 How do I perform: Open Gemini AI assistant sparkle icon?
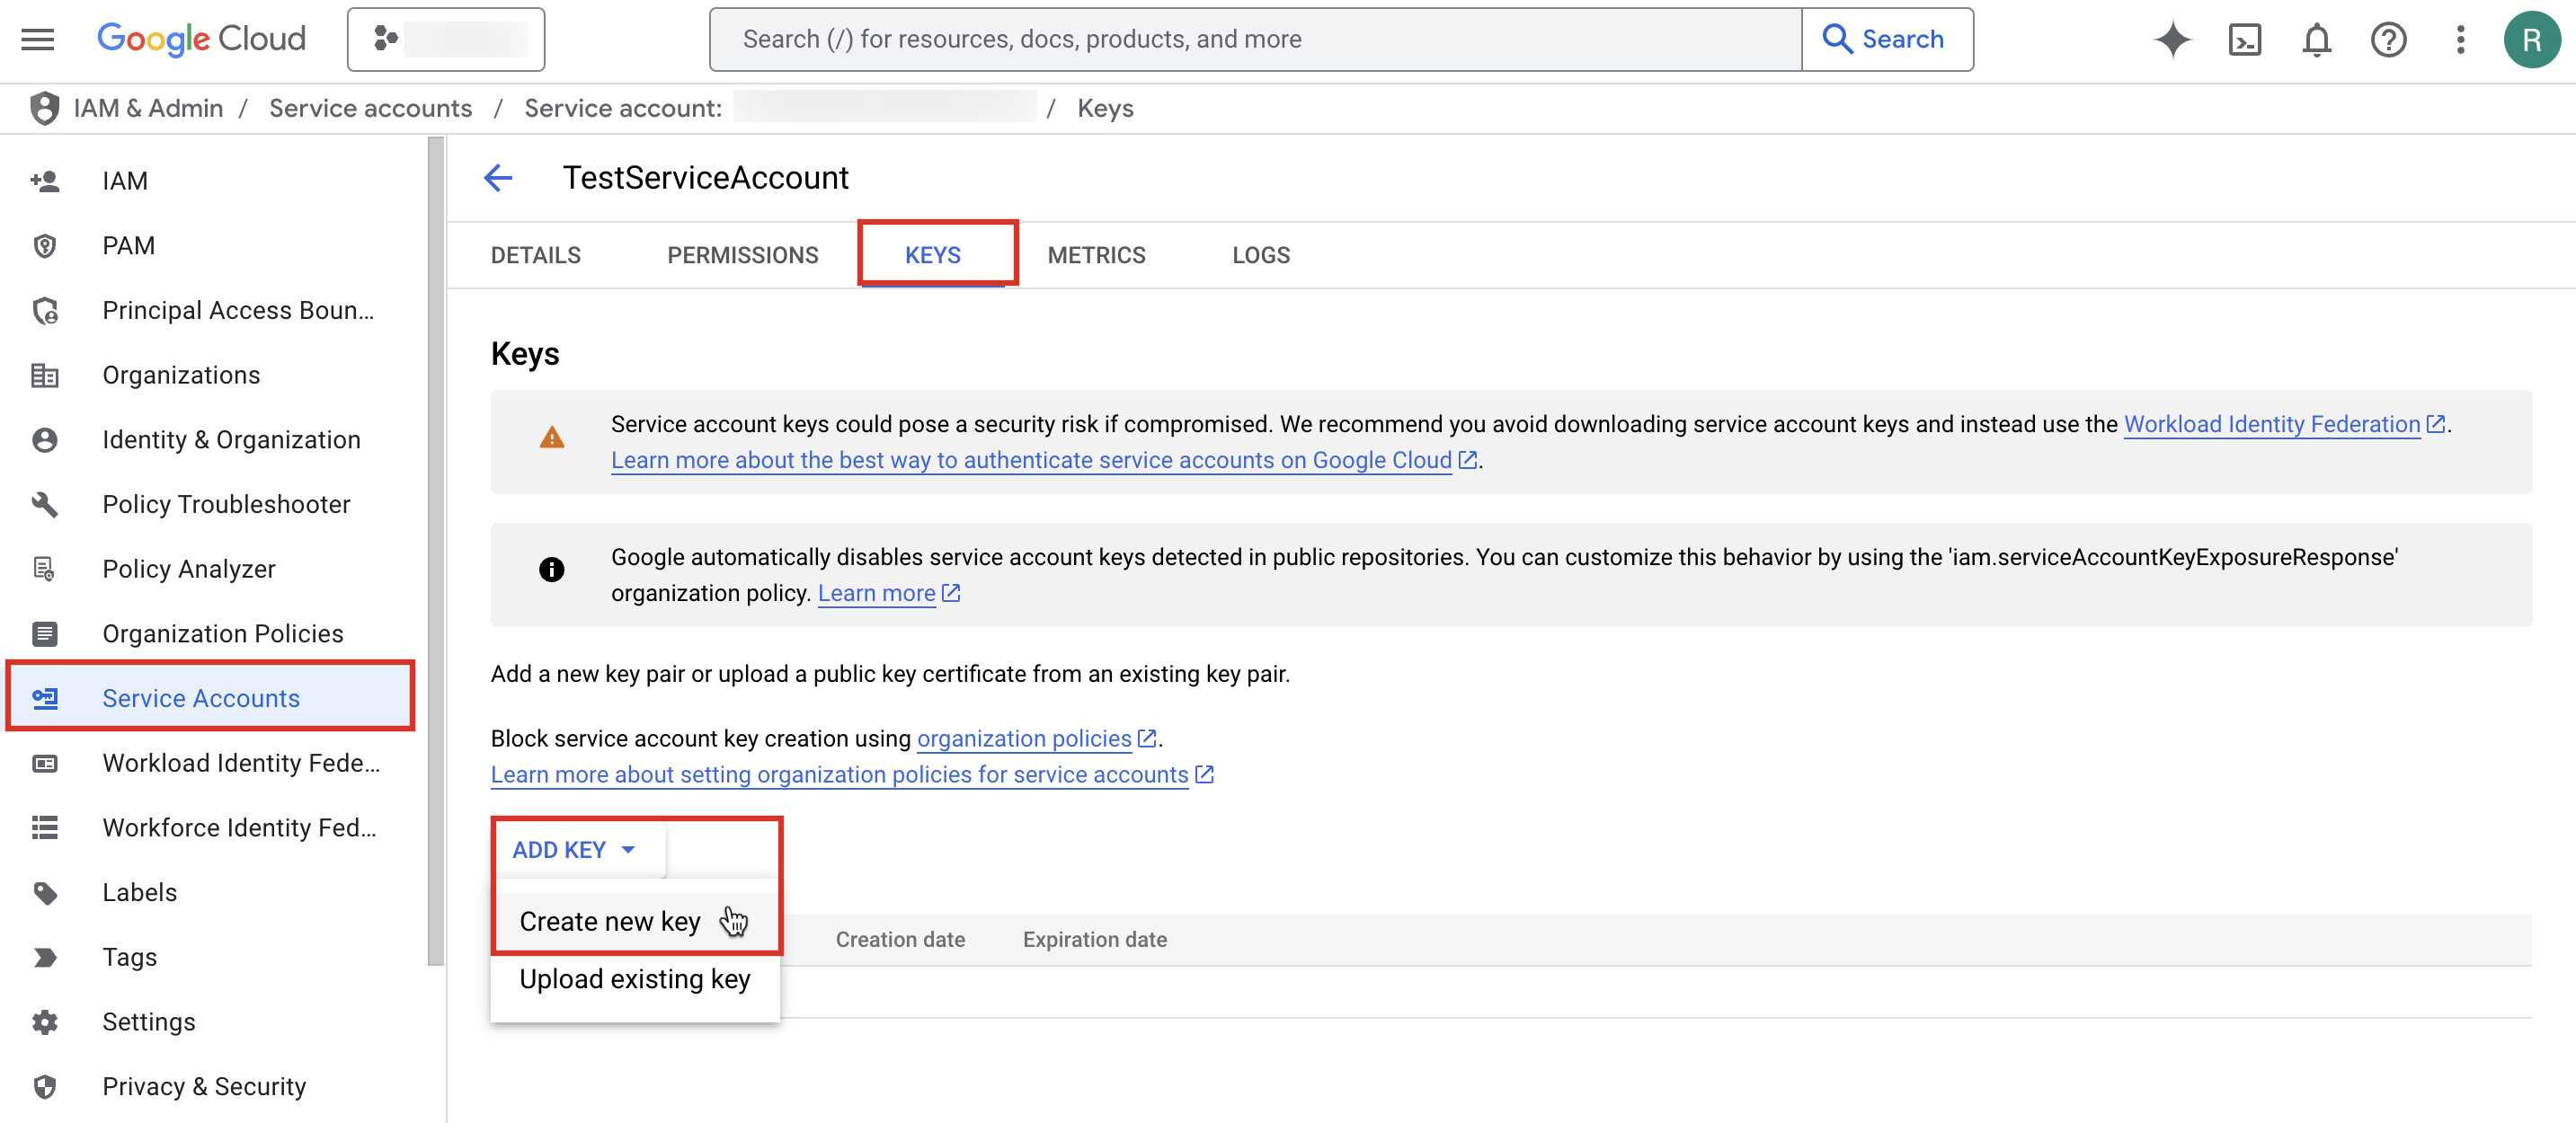(x=2172, y=39)
